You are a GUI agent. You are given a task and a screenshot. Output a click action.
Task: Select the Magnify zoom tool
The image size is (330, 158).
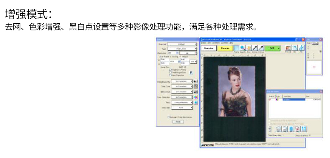click(x=243, y=48)
